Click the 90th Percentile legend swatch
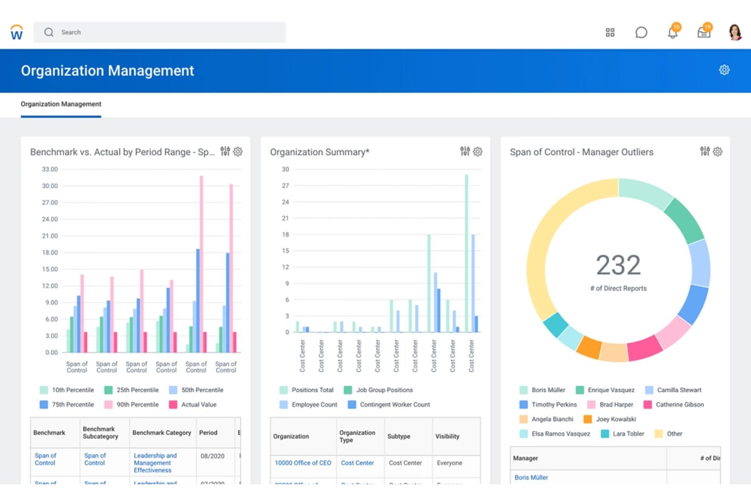The width and height of the screenshot is (751, 500). (109, 405)
